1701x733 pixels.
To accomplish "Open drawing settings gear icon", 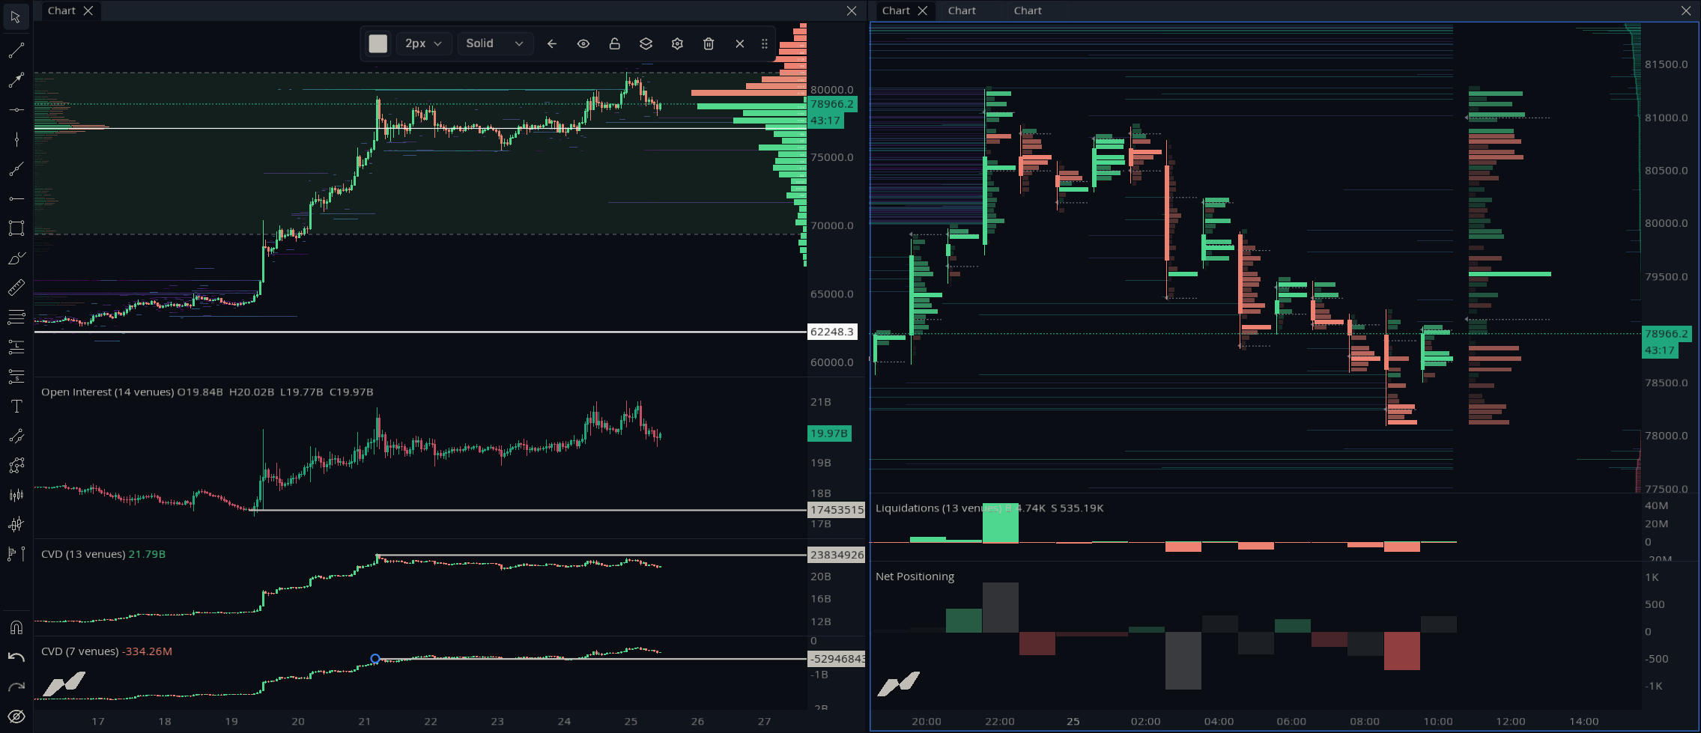I will tap(677, 43).
